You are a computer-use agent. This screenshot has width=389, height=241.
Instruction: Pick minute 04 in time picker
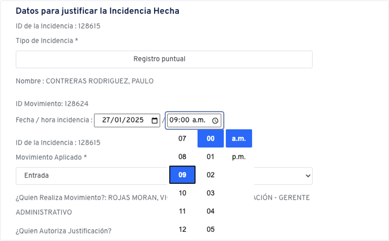point(211,211)
